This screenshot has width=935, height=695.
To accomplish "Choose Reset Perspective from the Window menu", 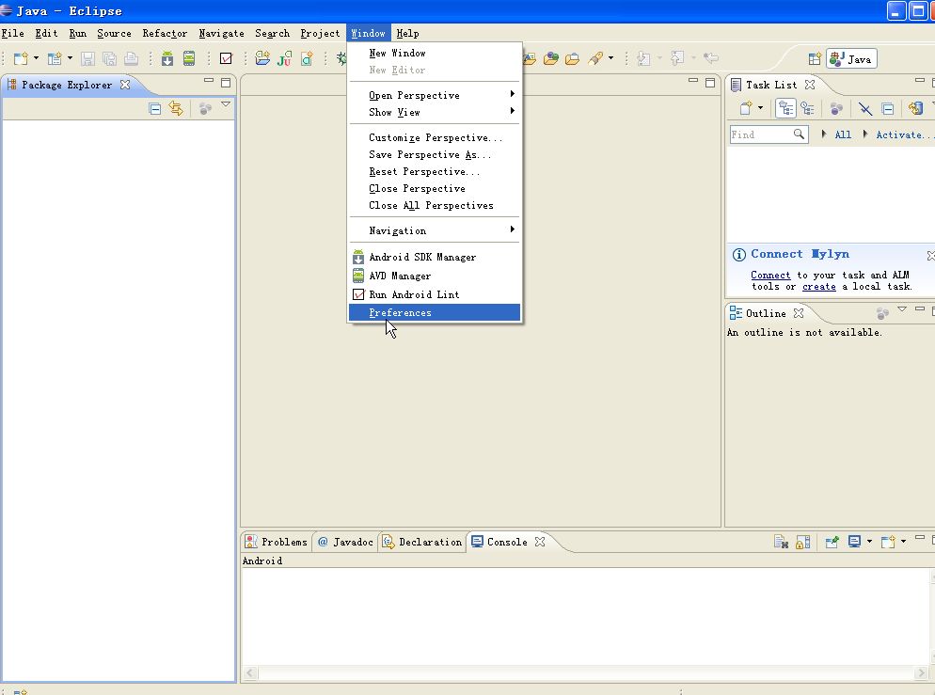I will (435, 172).
